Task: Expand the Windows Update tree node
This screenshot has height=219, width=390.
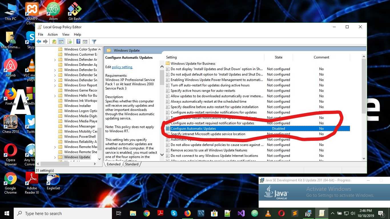Action: click(x=55, y=157)
